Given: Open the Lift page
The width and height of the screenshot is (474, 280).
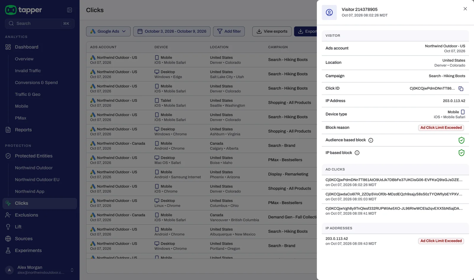Looking at the screenshot, I should click(18, 227).
